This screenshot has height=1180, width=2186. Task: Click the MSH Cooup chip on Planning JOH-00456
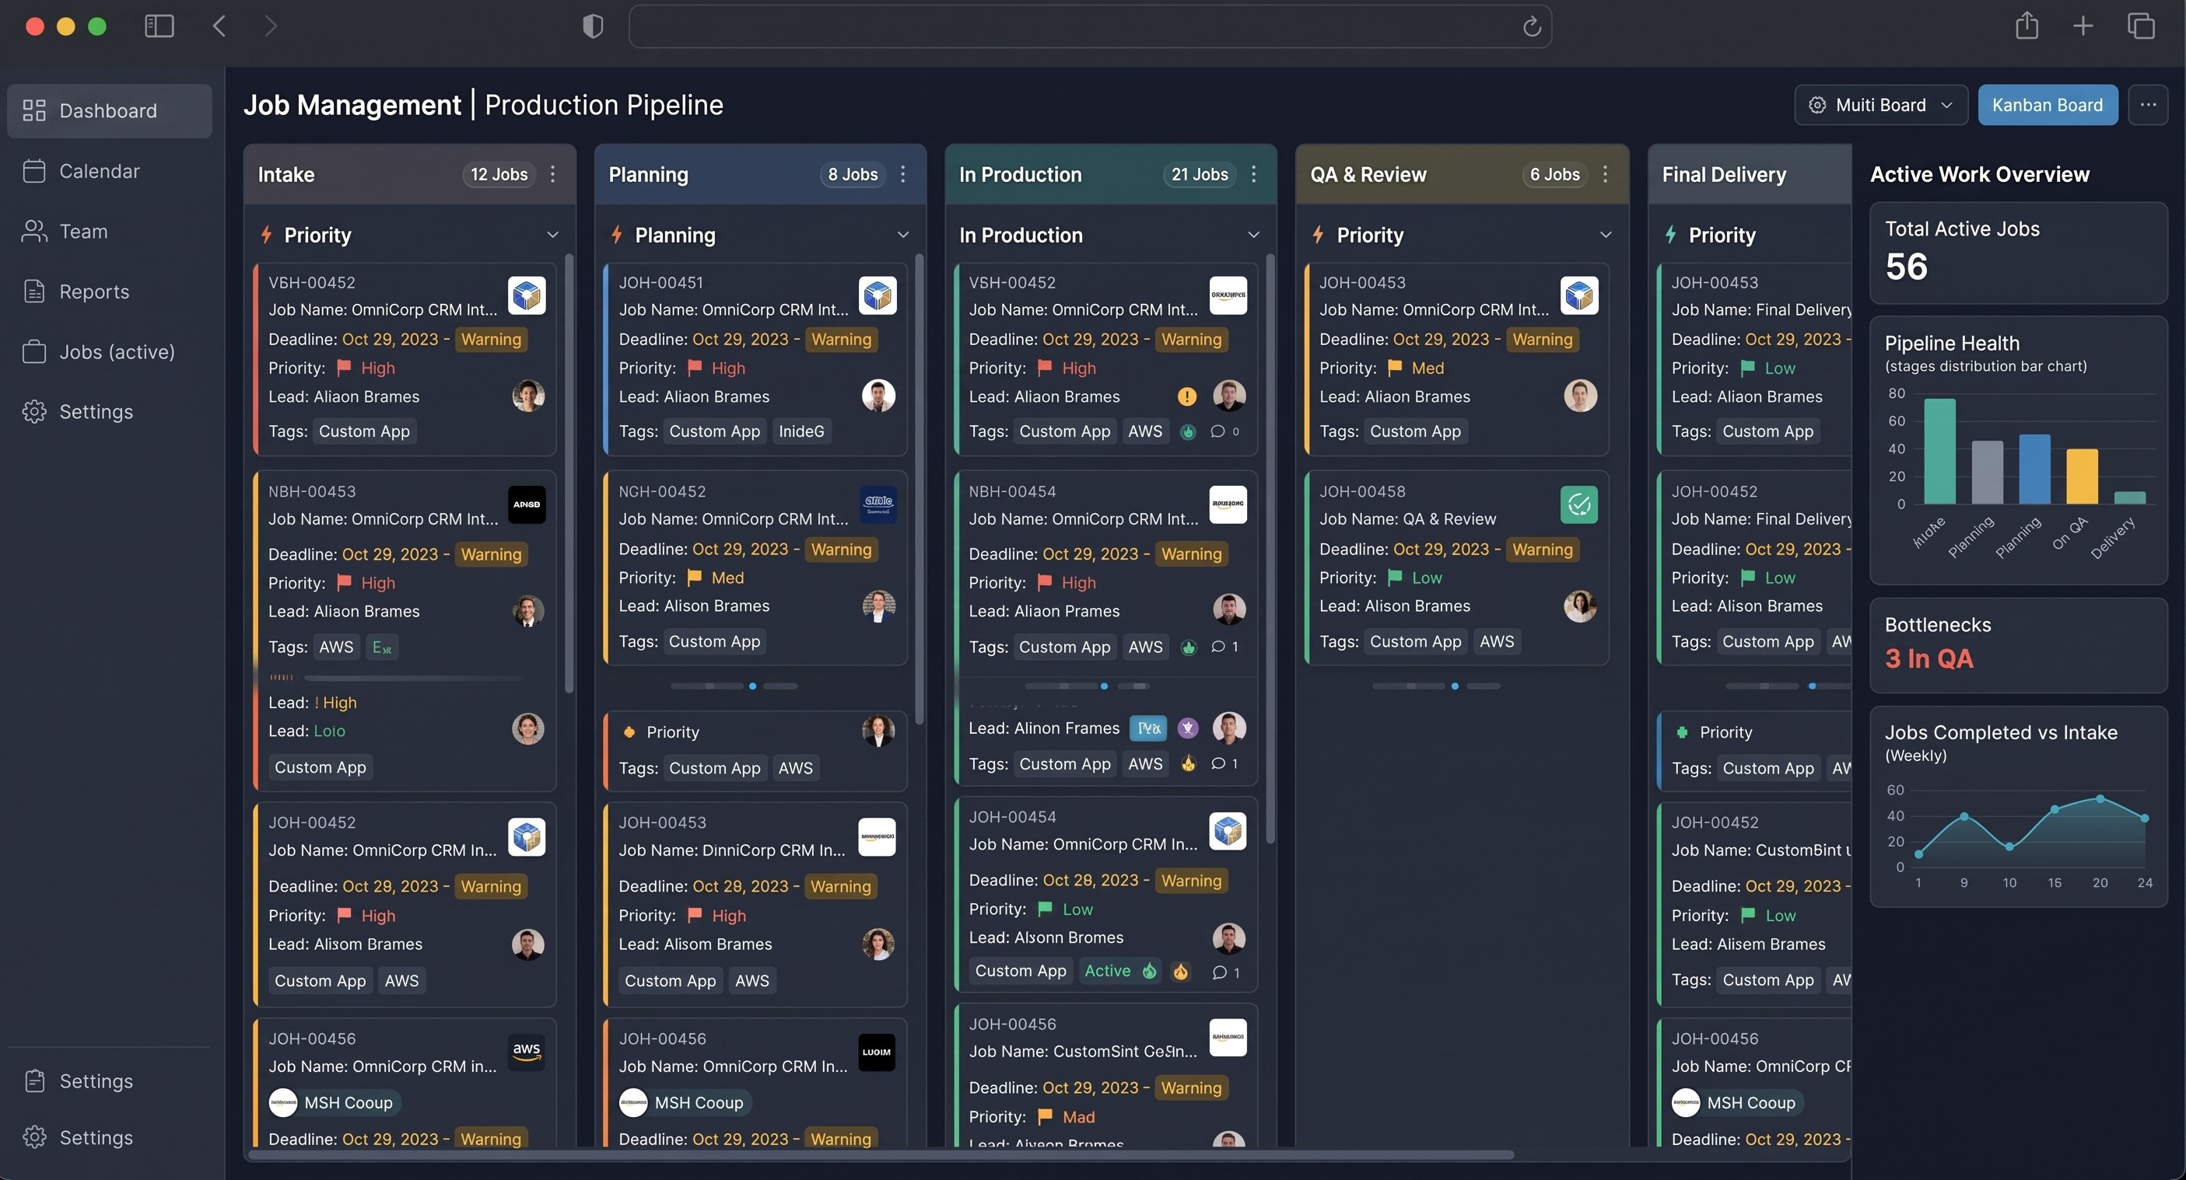tap(684, 1102)
